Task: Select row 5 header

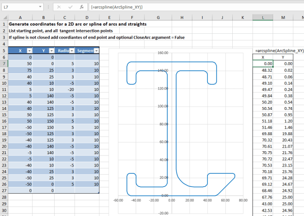Action: 3,50
